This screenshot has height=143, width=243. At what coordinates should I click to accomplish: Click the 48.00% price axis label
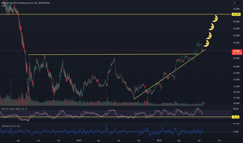236,58
